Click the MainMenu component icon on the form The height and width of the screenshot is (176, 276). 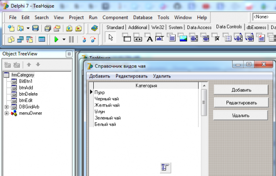(166, 167)
